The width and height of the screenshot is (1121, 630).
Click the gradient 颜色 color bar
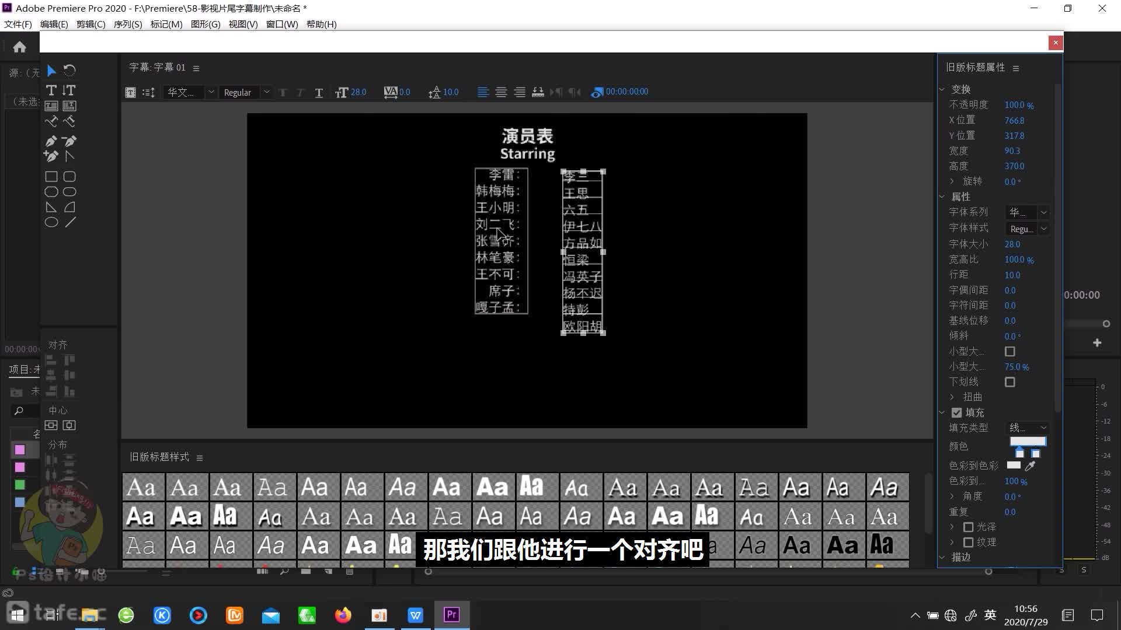(1028, 442)
